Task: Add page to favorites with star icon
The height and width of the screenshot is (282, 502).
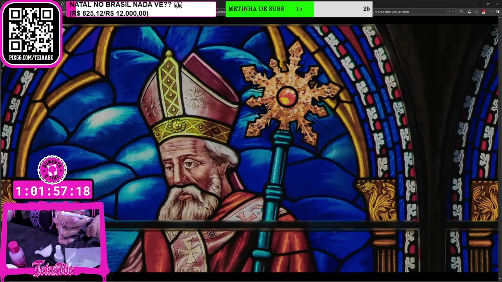Action: point(454,12)
